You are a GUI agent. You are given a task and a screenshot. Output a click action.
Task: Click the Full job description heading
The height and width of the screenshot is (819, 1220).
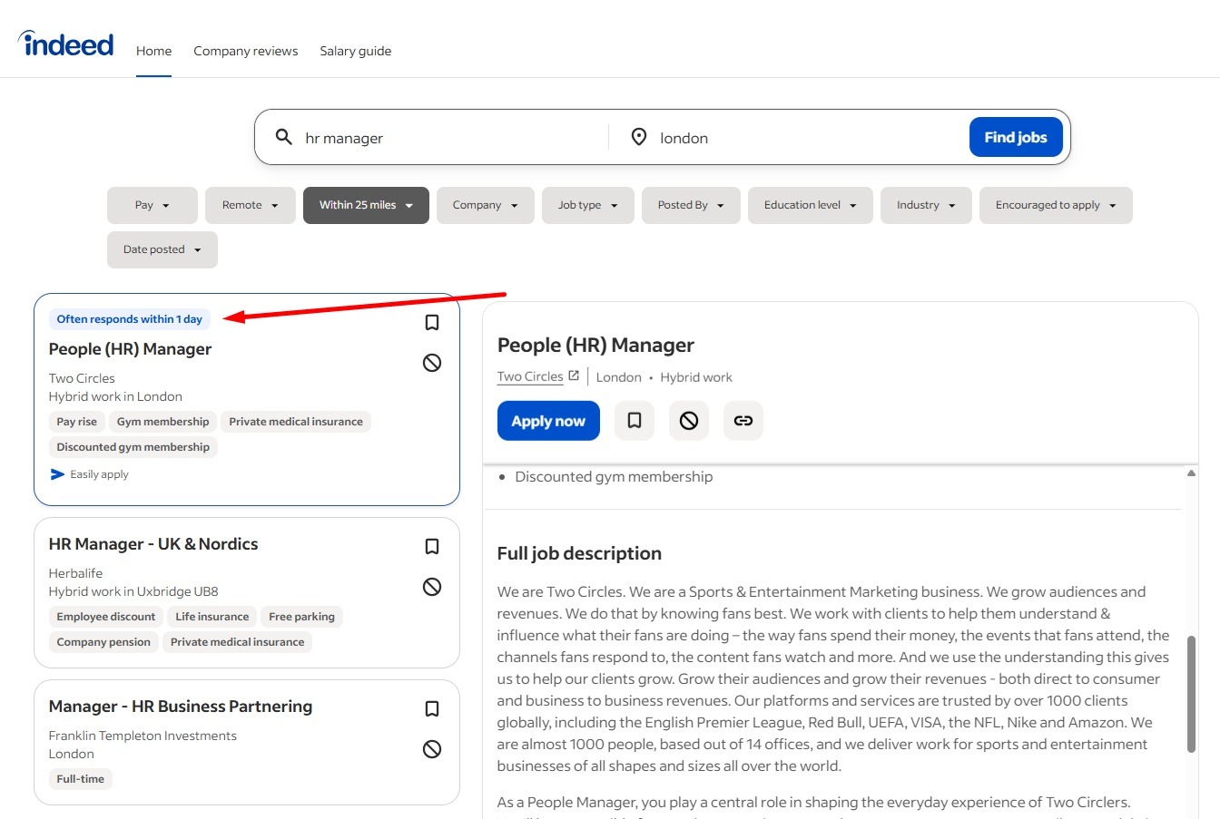pos(579,553)
